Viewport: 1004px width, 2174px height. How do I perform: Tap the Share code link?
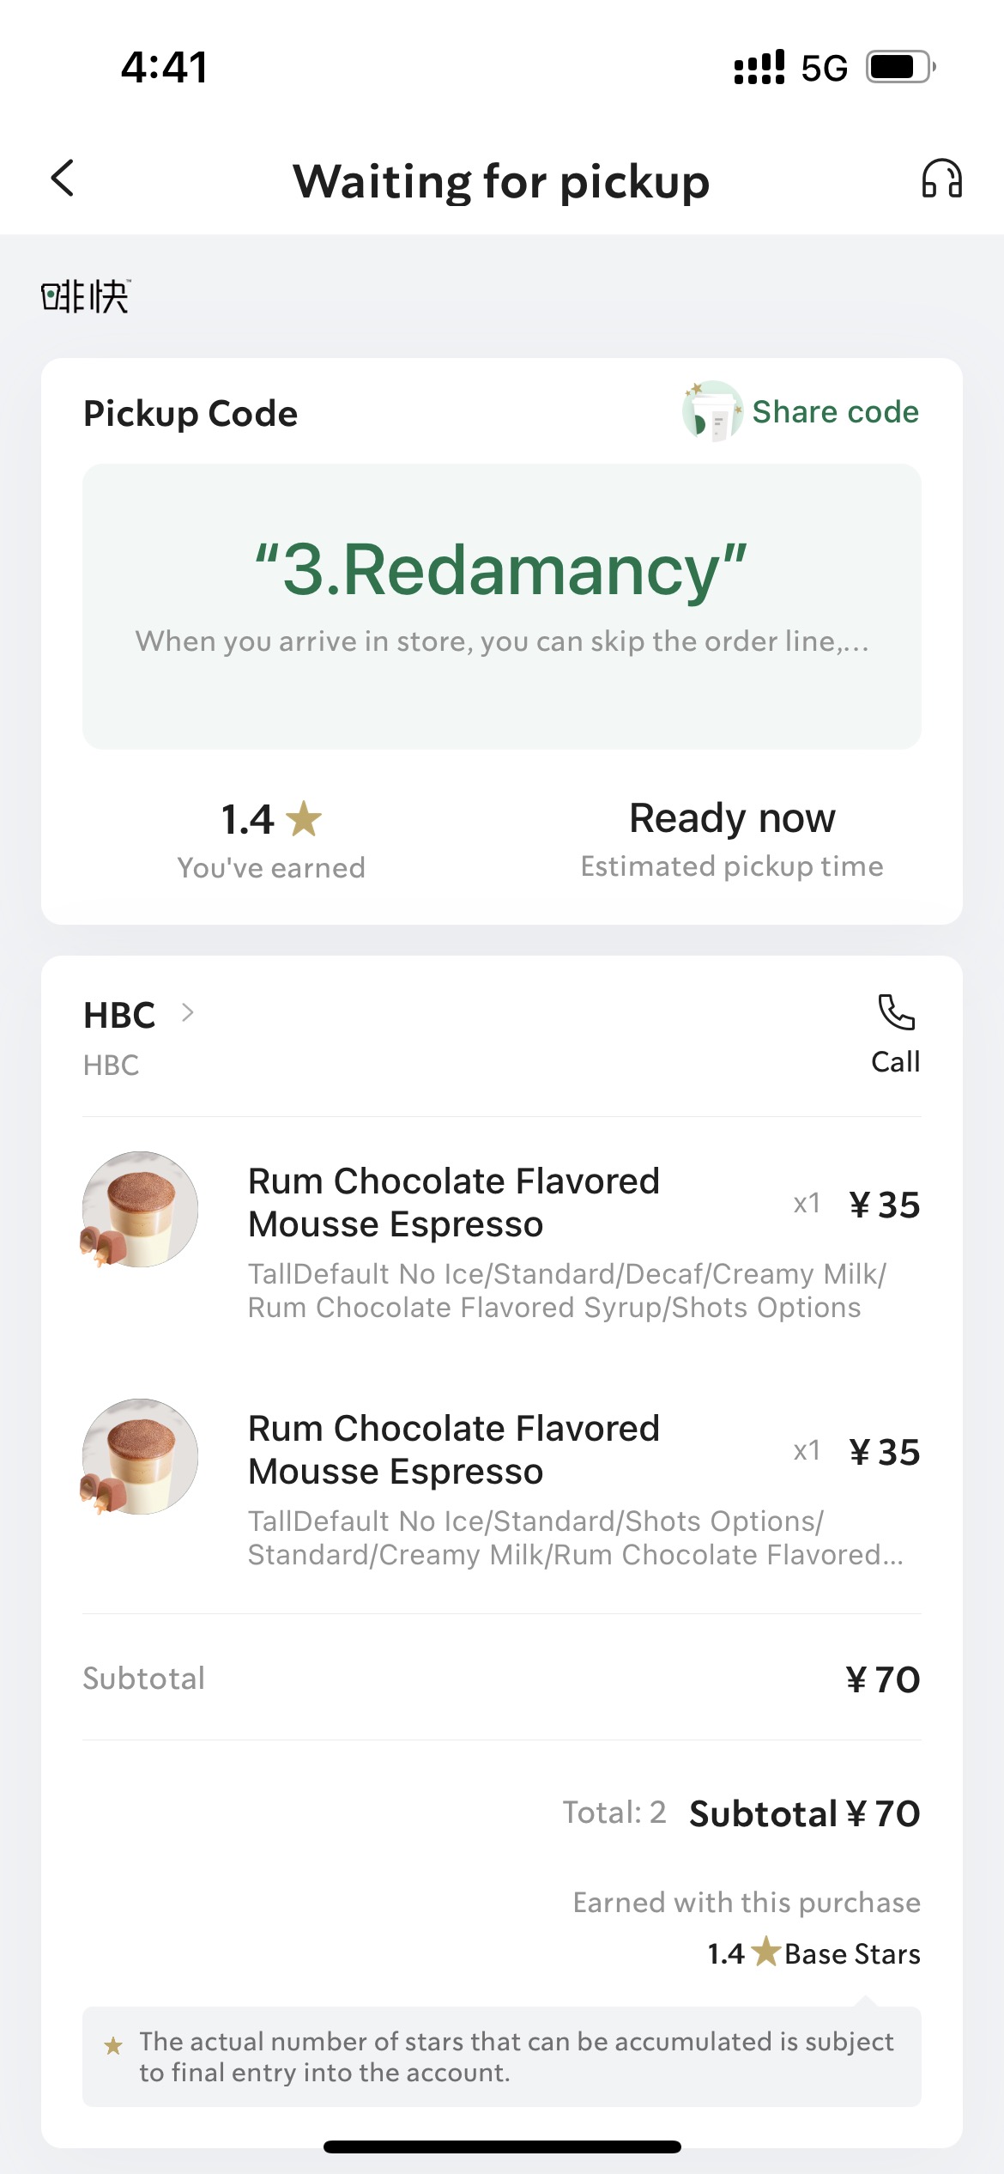pos(835,412)
